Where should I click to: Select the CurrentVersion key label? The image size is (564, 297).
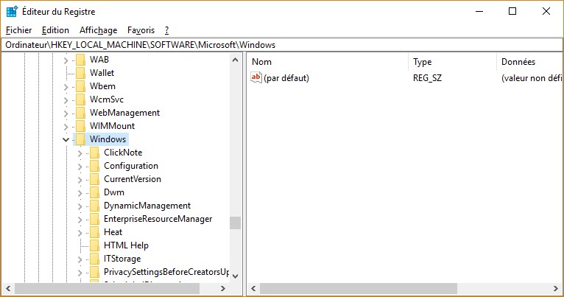point(133,179)
